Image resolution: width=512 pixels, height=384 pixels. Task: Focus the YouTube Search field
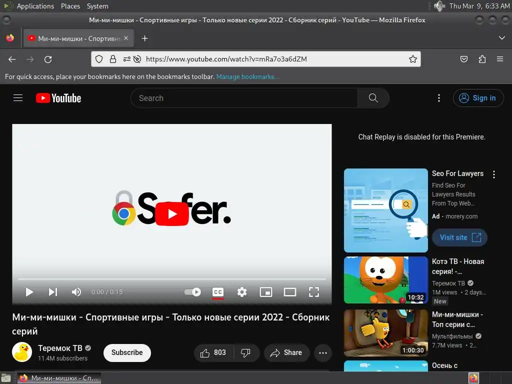click(244, 98)
